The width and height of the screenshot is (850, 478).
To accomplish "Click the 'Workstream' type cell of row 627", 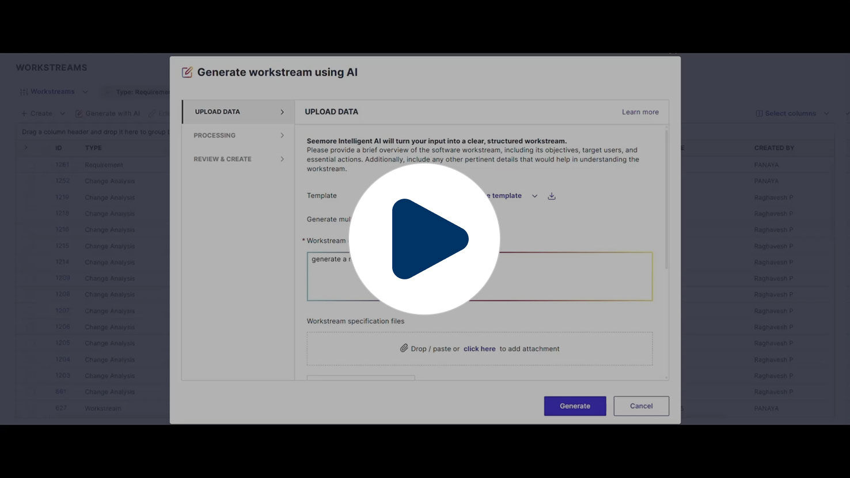I will [x=103, y=408].
